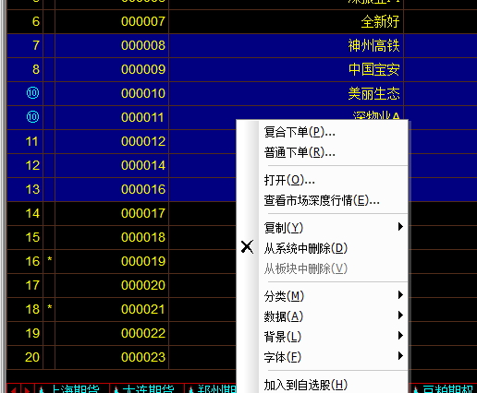The height and width of the screenshot is (393, 477).
Task: Choose 复合下单(P)... from the context menu
Action: pos(323,132)
